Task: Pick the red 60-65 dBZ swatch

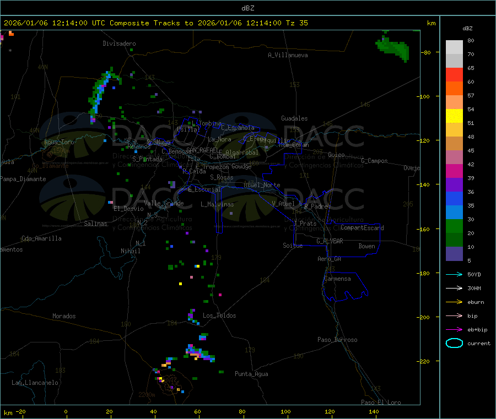Action: (454, 74)
